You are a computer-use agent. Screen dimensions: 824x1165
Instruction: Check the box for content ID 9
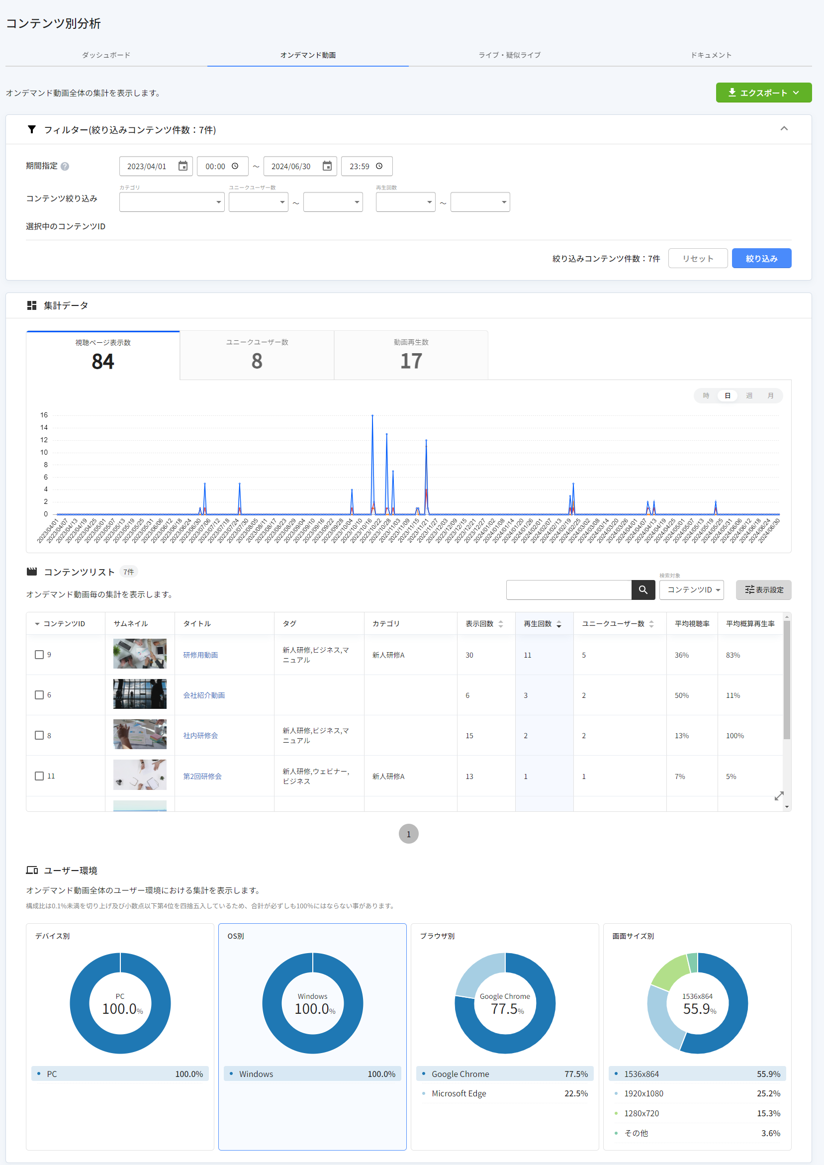[39, 655]
